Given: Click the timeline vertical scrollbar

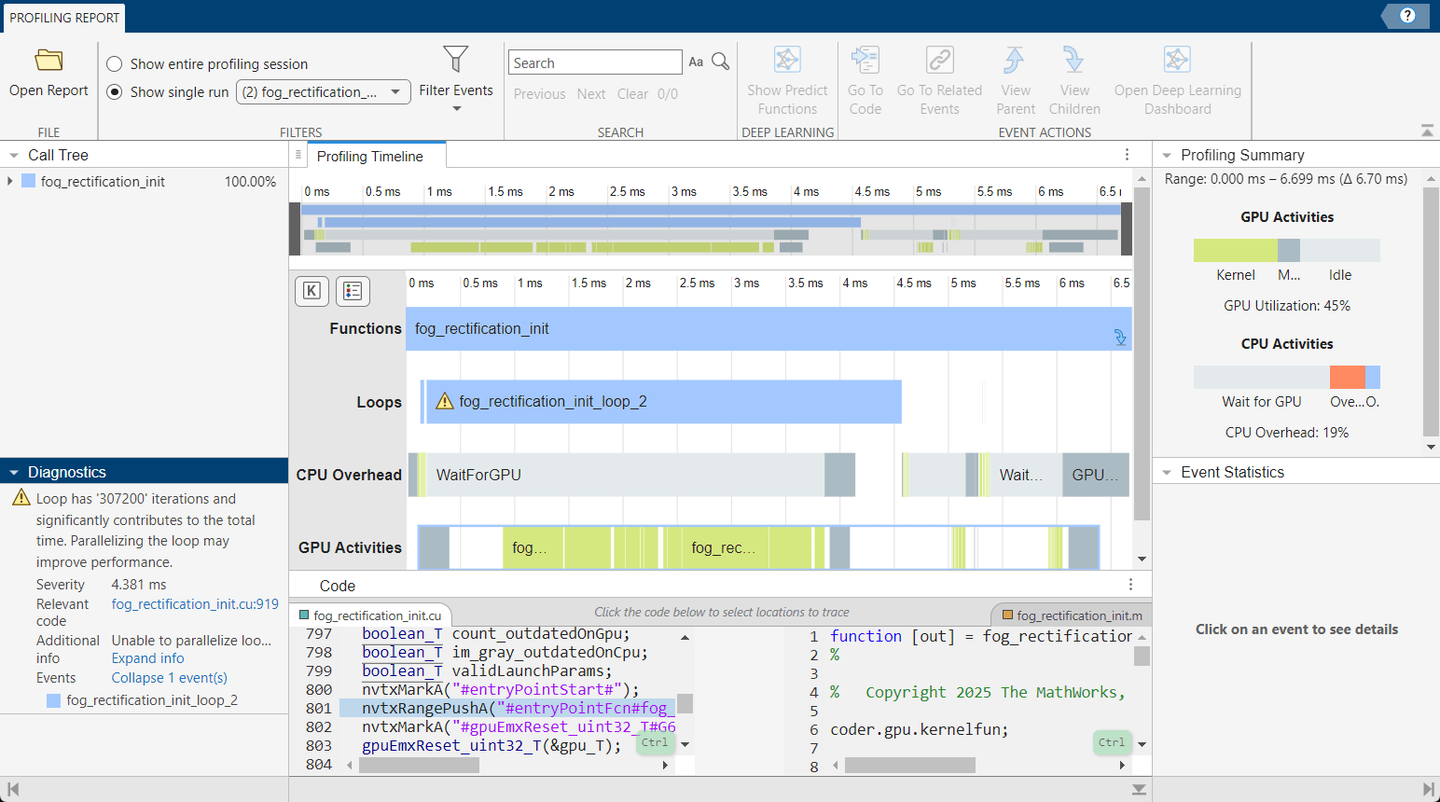Looking at the screenshot, I should (x=1142, y=355).
